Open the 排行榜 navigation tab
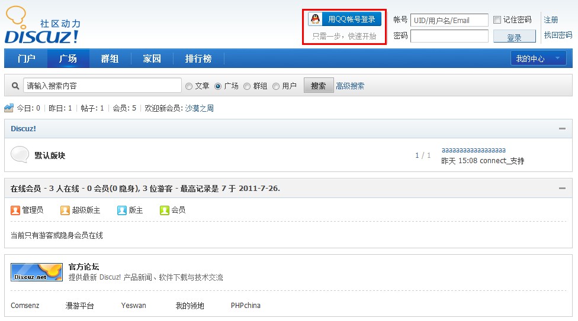Viewport: 578px width, 321px height. coord(198,59)
